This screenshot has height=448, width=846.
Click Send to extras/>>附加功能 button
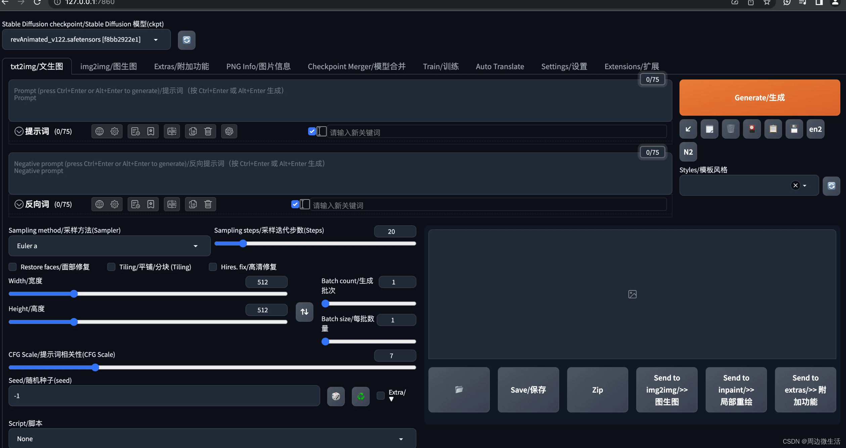(x=805, y=390)
